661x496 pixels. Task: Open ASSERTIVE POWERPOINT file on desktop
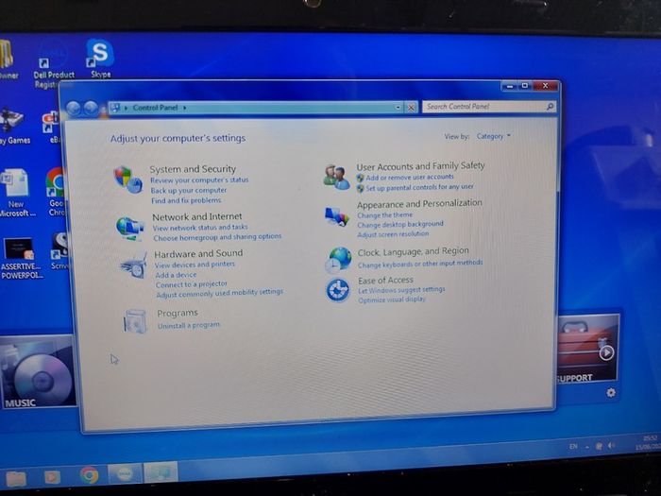pos(20,258)
